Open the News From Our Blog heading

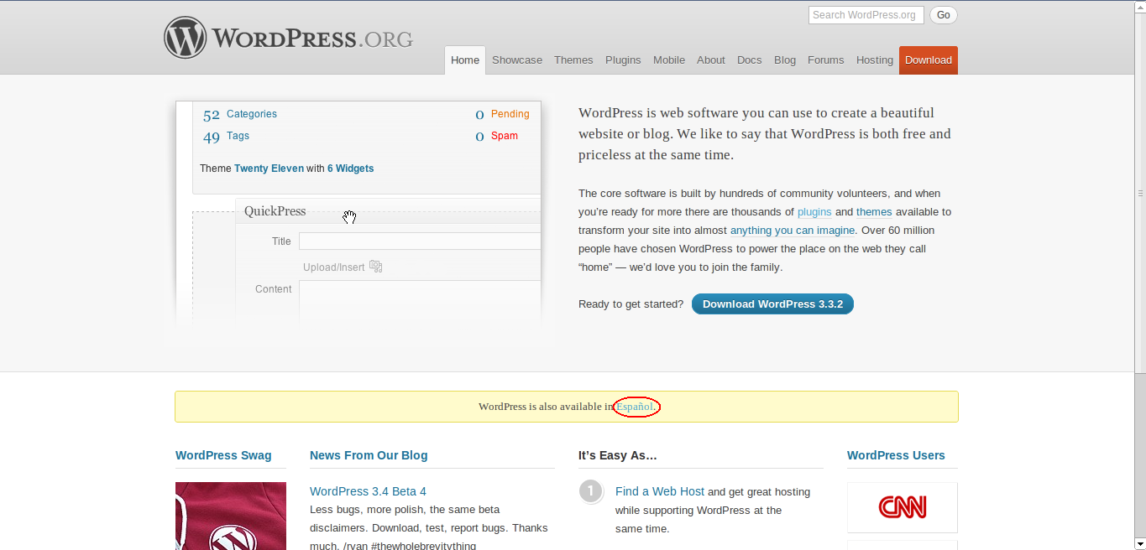click(x=369, y=455)
